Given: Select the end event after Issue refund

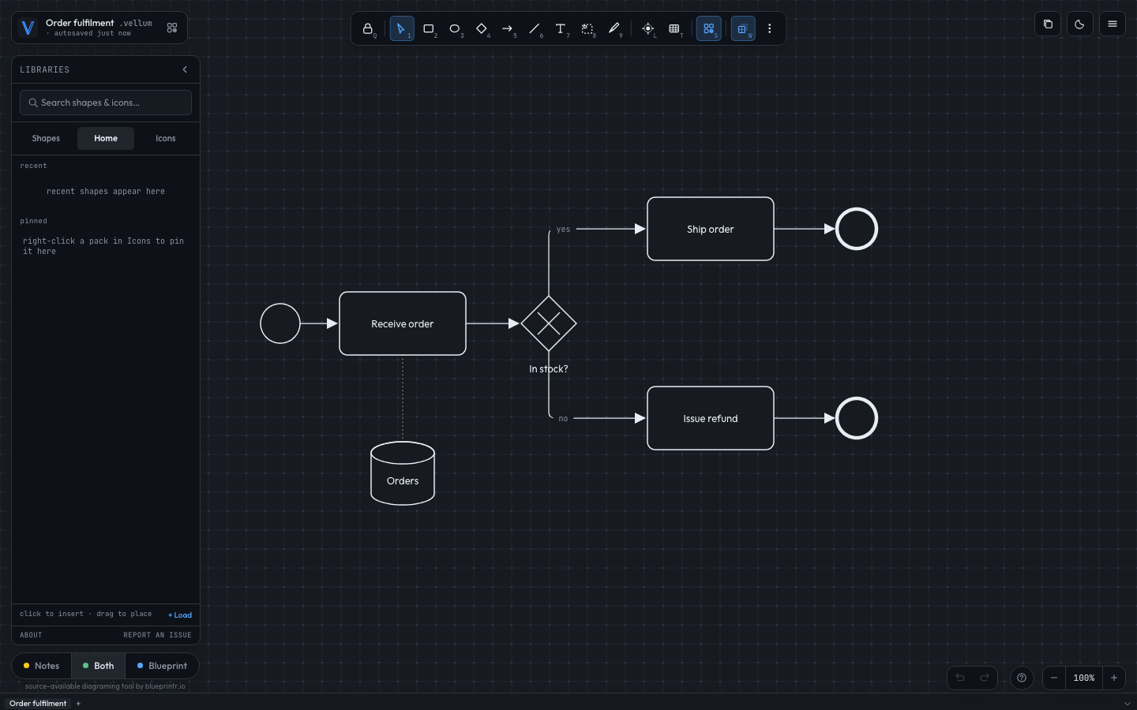Looking at the screenshot, I should click(857, 418).
